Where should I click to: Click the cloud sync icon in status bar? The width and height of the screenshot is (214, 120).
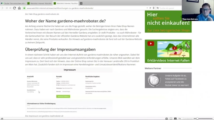(x=2, y=118)
